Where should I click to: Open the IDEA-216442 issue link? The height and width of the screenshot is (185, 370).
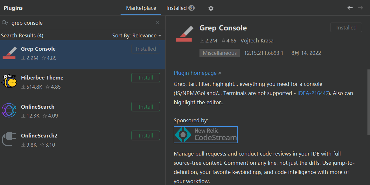(313, 93)
